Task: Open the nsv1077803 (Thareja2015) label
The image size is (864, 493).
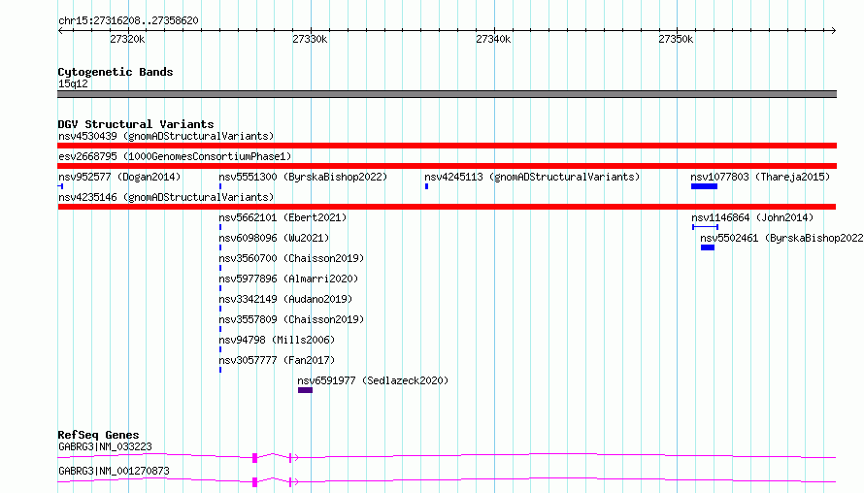Action: coord(760,177)
